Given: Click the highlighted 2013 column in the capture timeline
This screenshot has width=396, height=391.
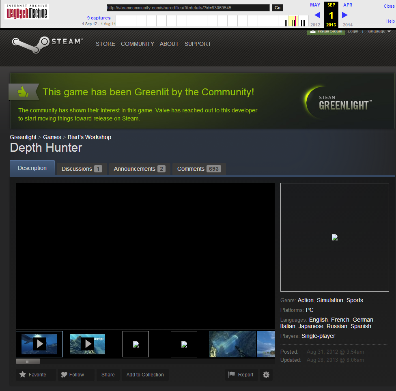Looking at the screenshot, I should tap(293, 21).
